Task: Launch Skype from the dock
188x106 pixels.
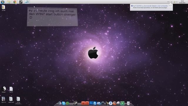Action: click(63, 103)
